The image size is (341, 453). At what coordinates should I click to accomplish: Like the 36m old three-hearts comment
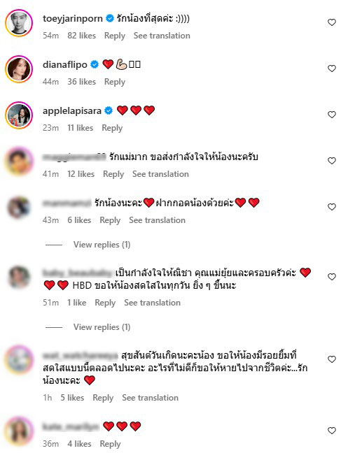(332, 431)
